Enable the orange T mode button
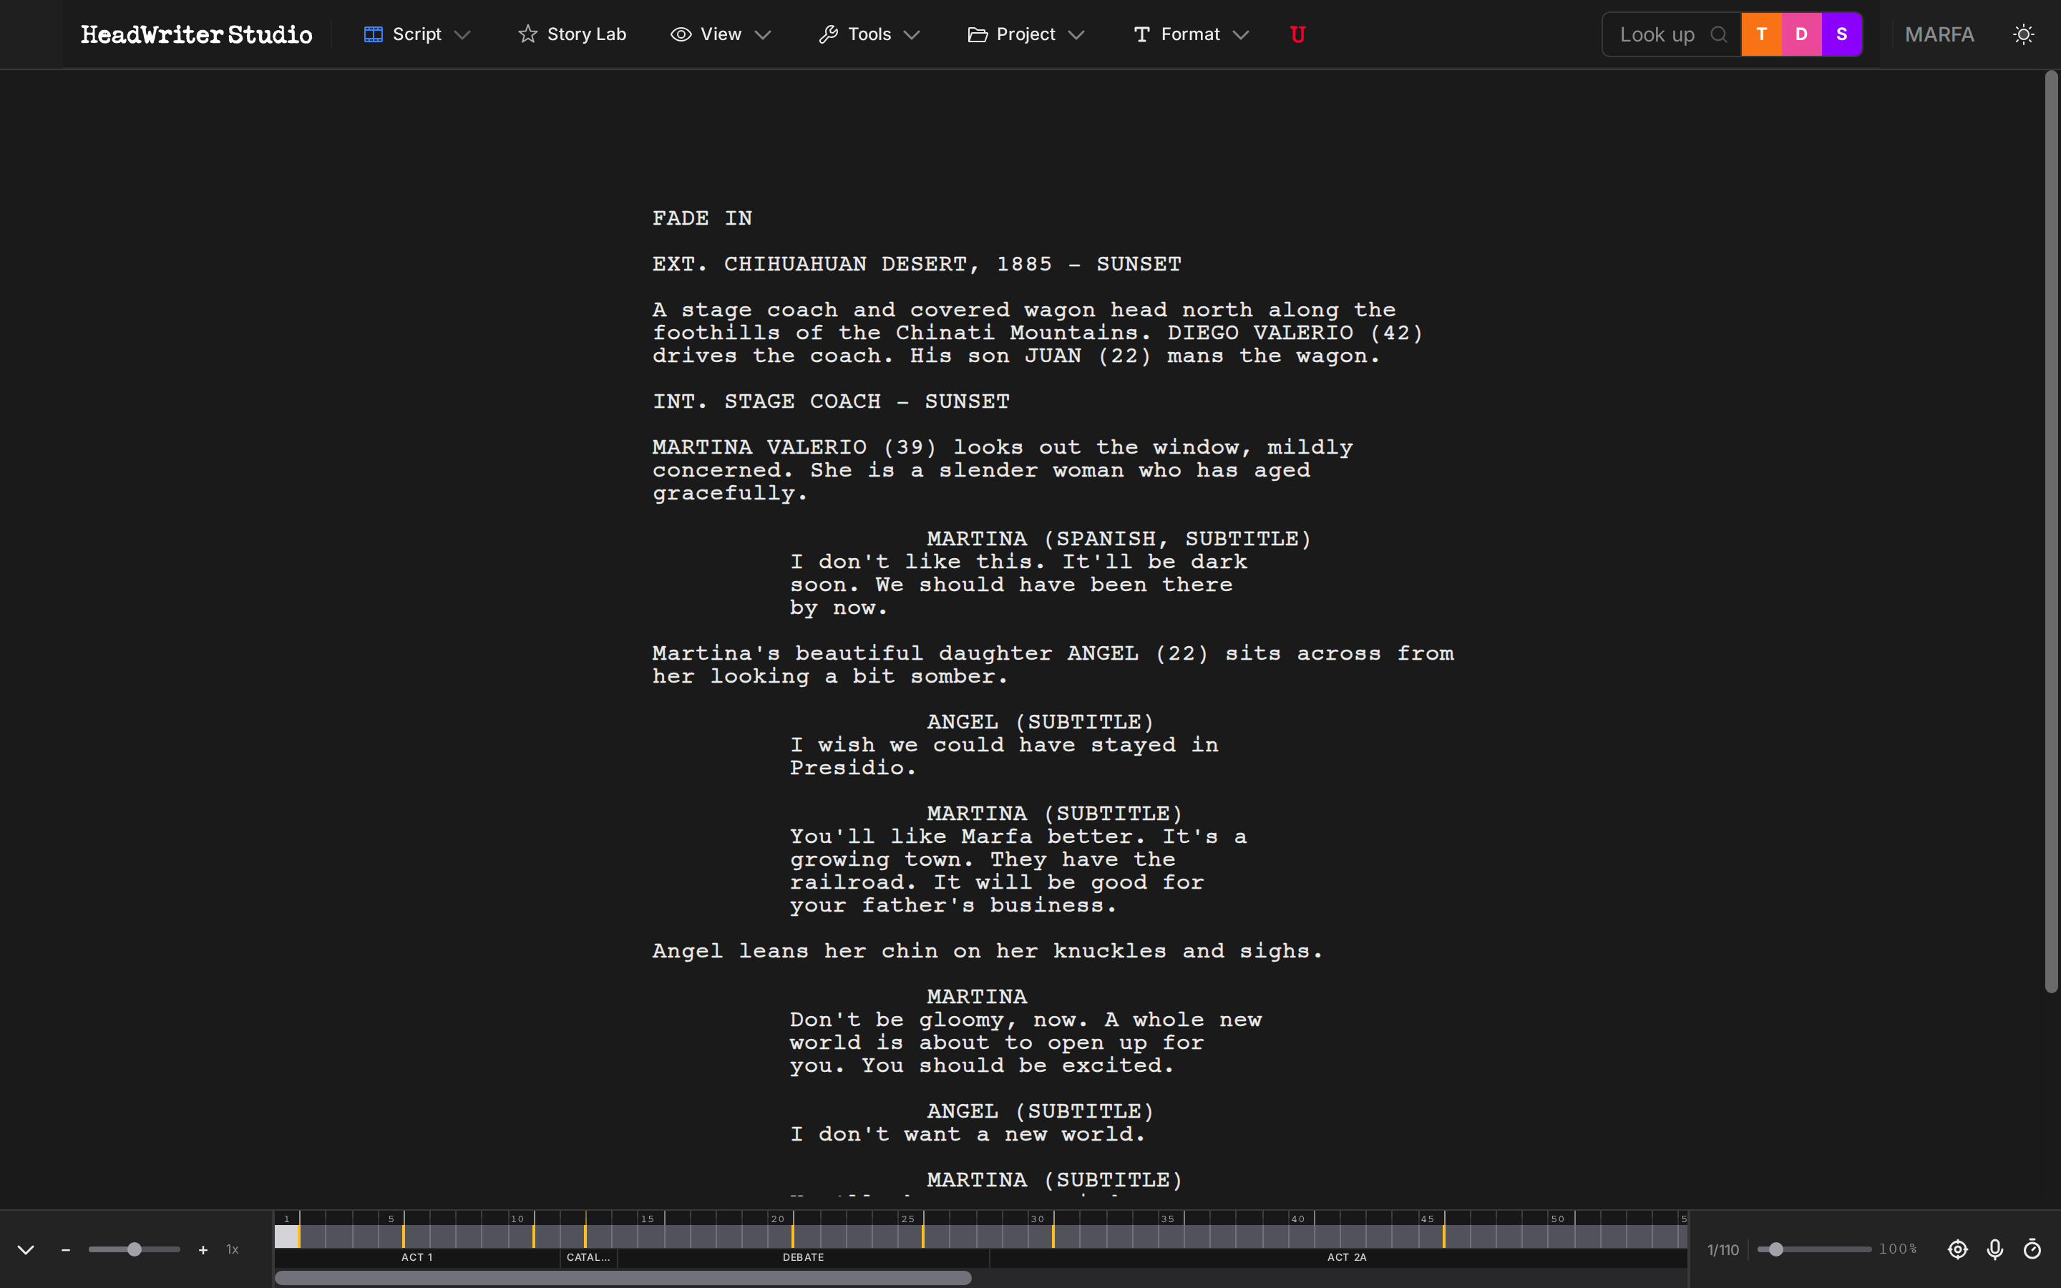 coord(1760,34)
